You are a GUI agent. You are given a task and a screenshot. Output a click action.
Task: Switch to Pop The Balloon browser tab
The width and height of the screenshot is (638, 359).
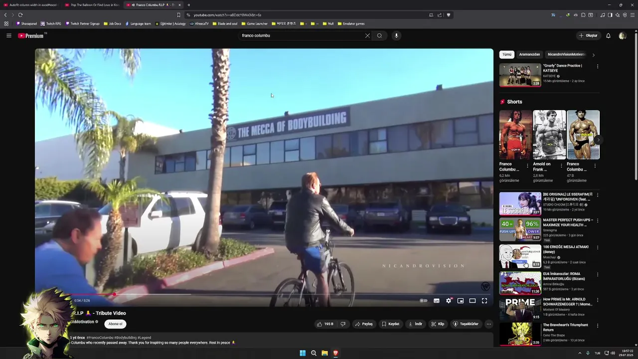point(92,5)
